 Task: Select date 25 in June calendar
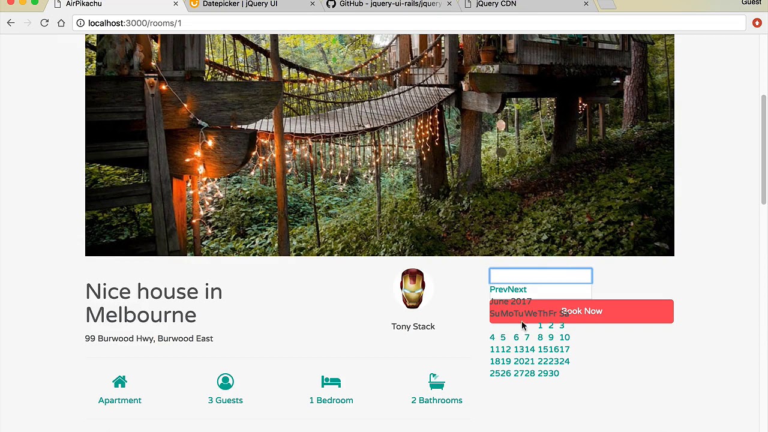494,373
